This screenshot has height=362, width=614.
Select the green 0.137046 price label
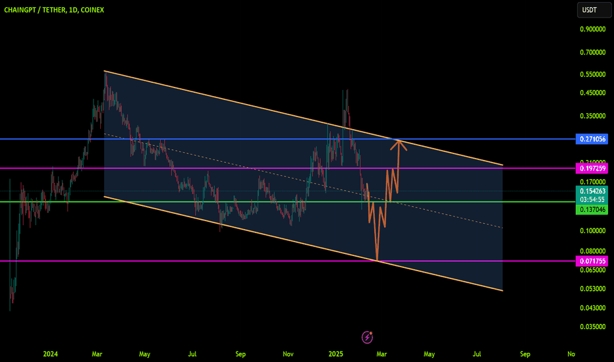click(x=592, y=209)
